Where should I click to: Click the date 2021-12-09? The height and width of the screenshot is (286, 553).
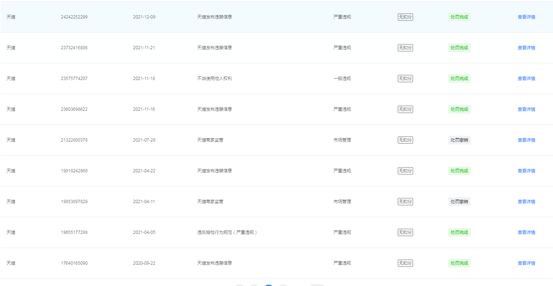point(144,17)
